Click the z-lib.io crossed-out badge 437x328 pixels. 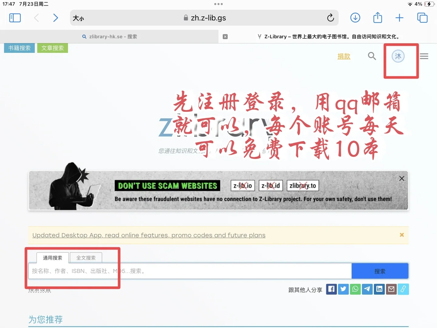point(243,186)
